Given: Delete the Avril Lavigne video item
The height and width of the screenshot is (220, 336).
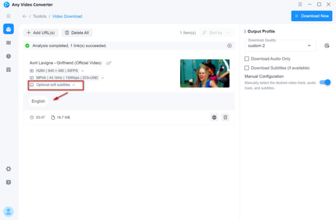Looking at the screenshot, I should pos(225,117).
